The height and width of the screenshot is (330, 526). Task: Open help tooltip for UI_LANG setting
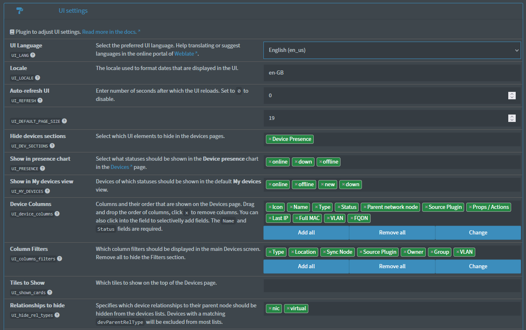(33, 55)
